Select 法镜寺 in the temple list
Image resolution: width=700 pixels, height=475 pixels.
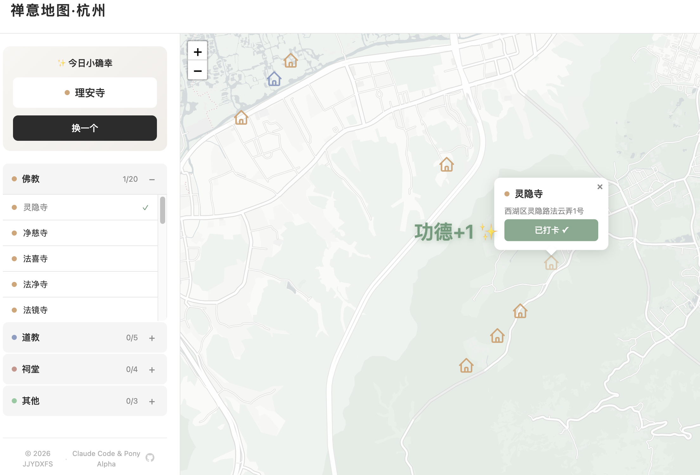36,310
